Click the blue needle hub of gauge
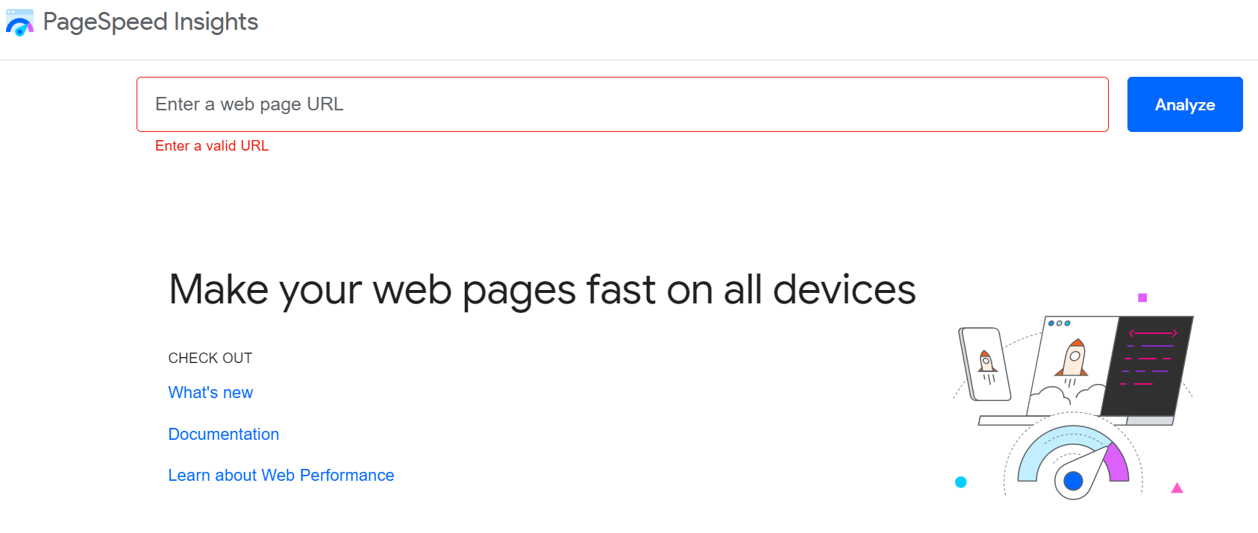The height and width of the screenshot is (533, 1258). 1073,481
